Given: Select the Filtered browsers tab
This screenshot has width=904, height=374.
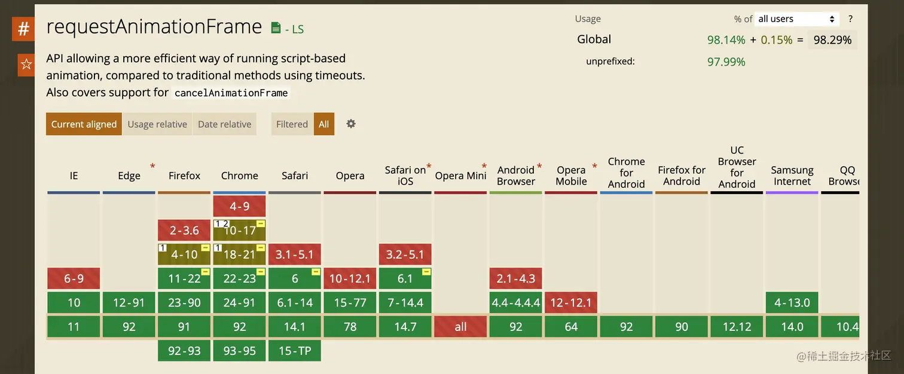Looking at the screenshot, I should click(292, 124).
